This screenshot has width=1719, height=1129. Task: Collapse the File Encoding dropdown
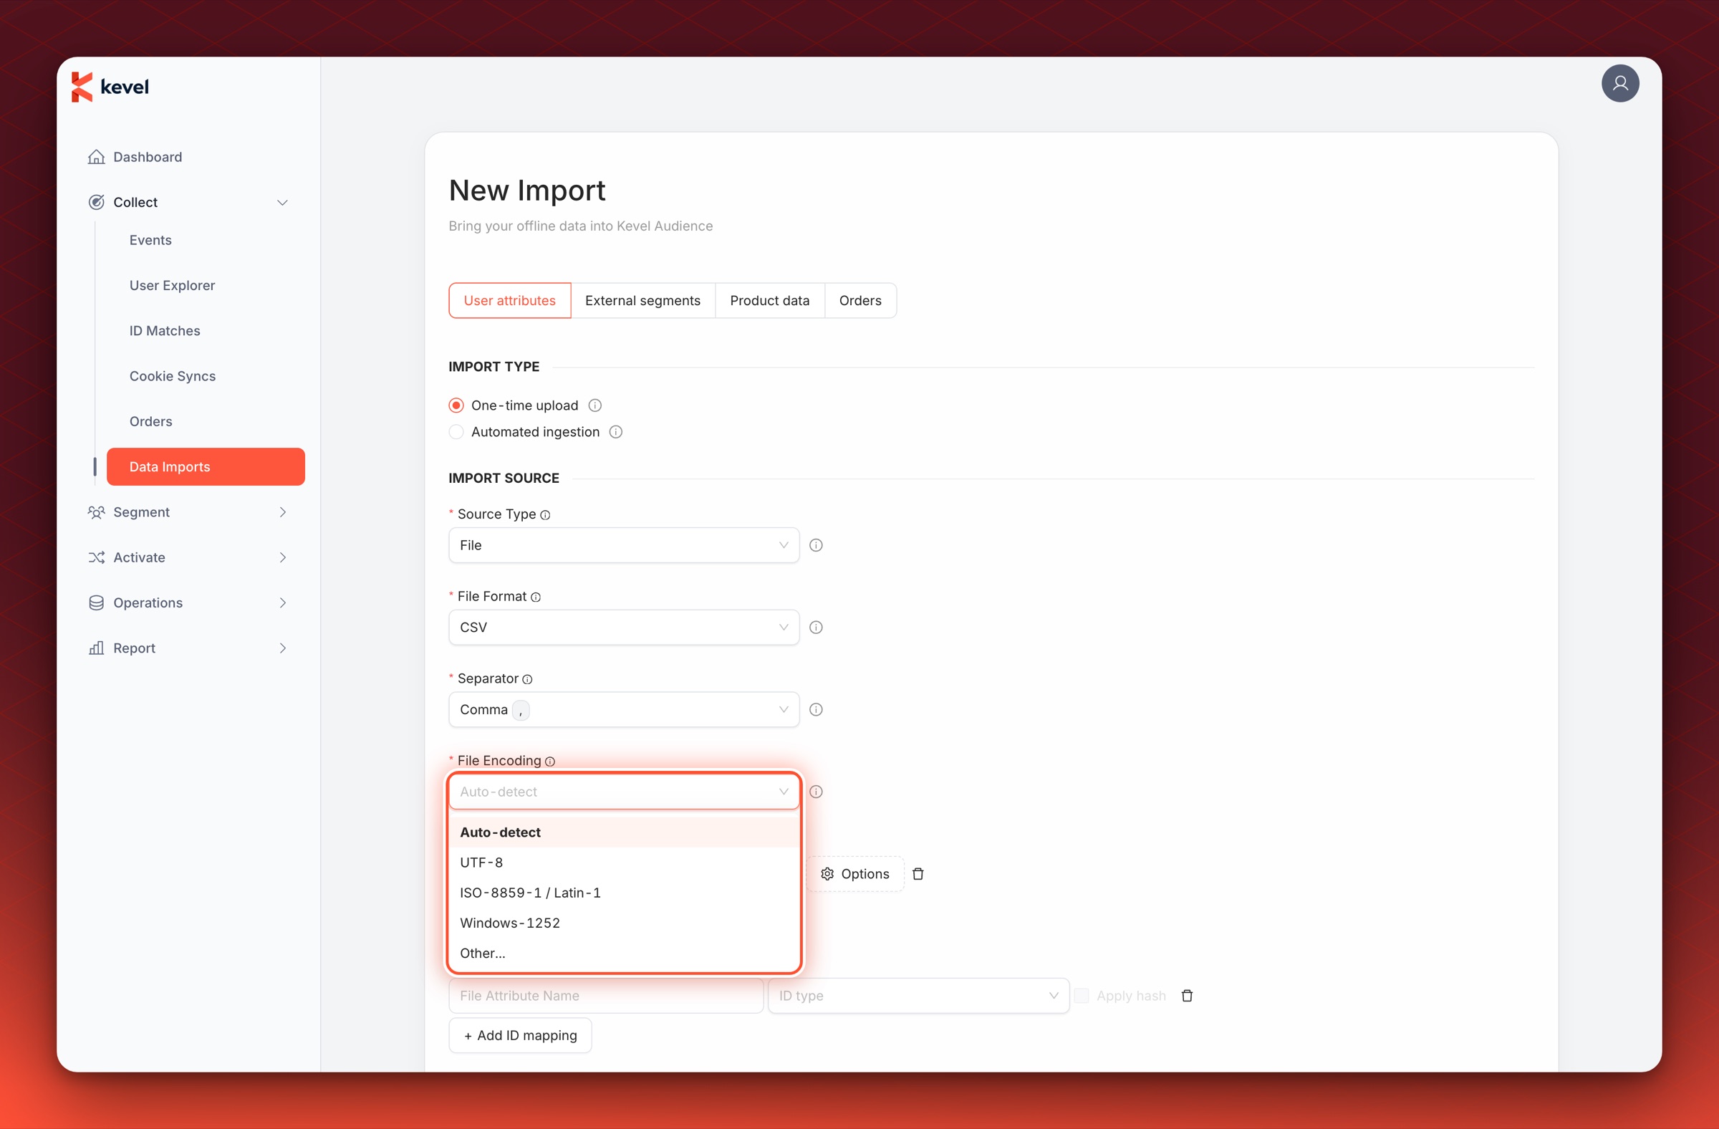623,792
